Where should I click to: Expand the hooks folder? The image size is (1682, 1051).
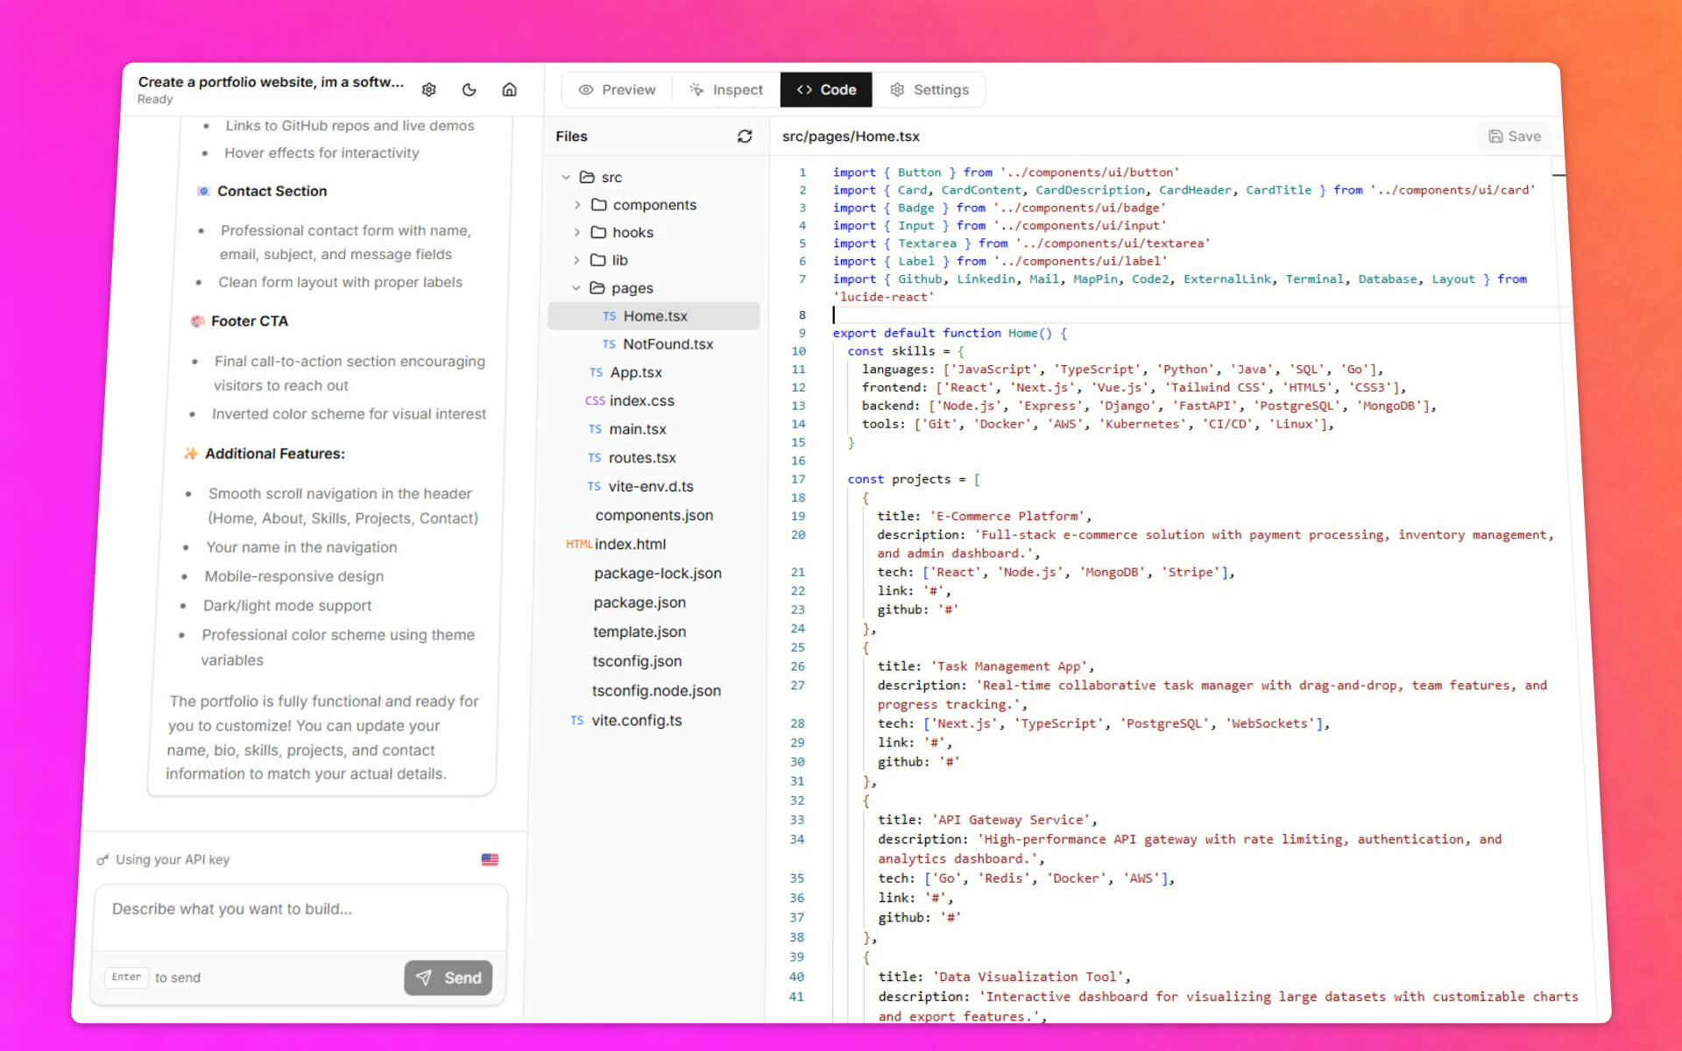click(x=578, y=232)
